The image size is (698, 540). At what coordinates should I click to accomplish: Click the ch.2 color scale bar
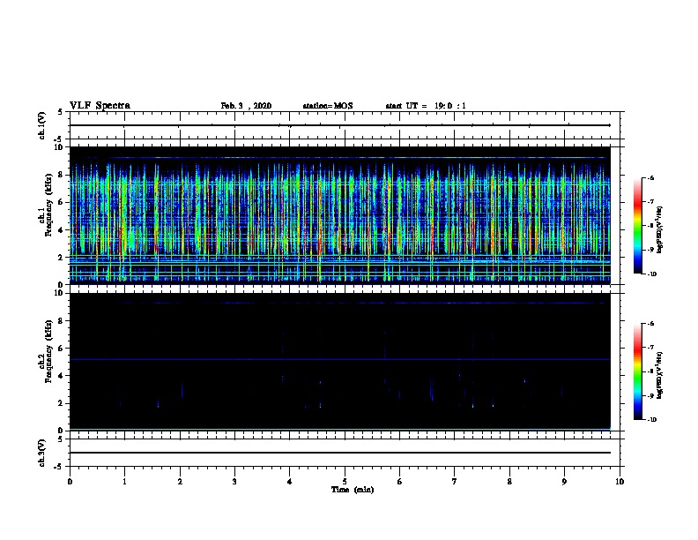tap(637, 371)
